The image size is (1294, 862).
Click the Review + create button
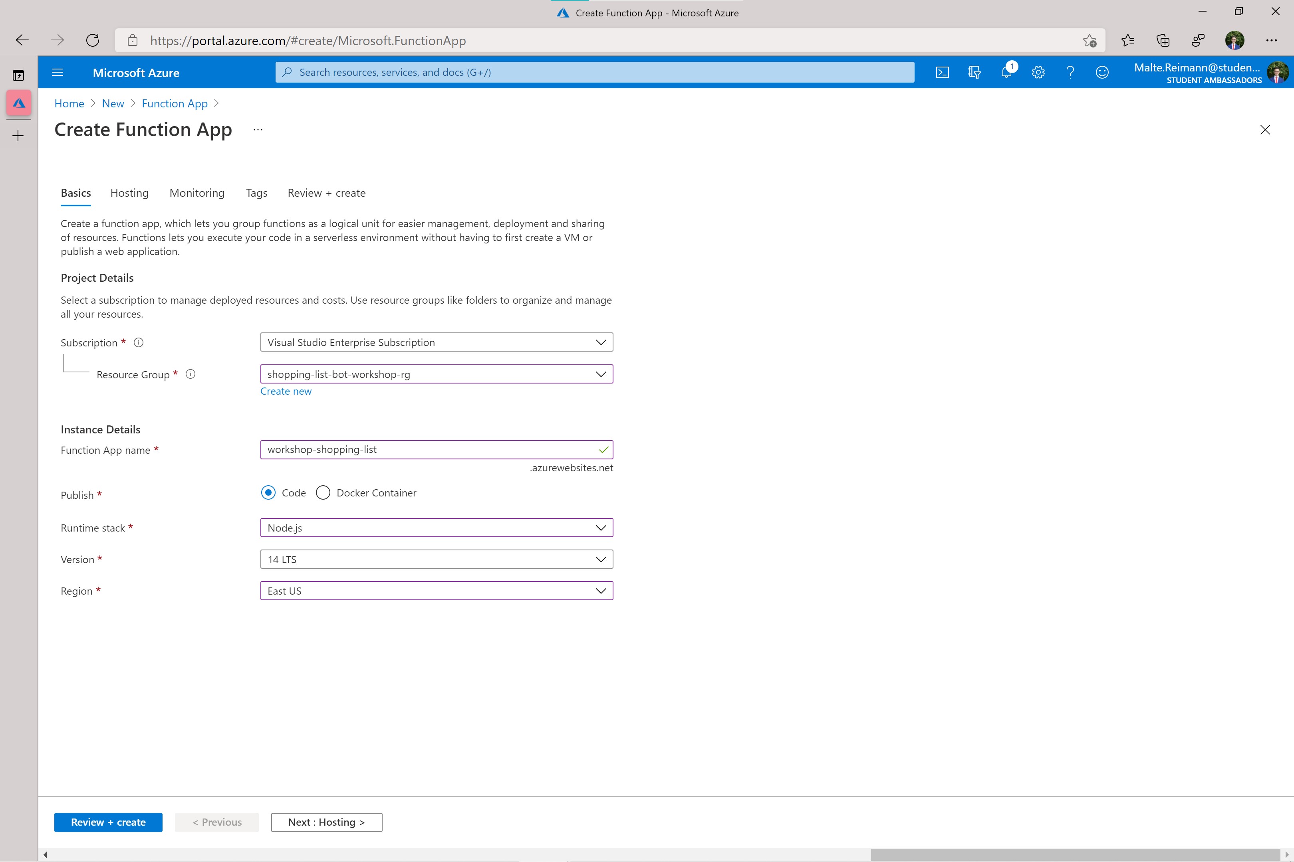tap(109, 822)
